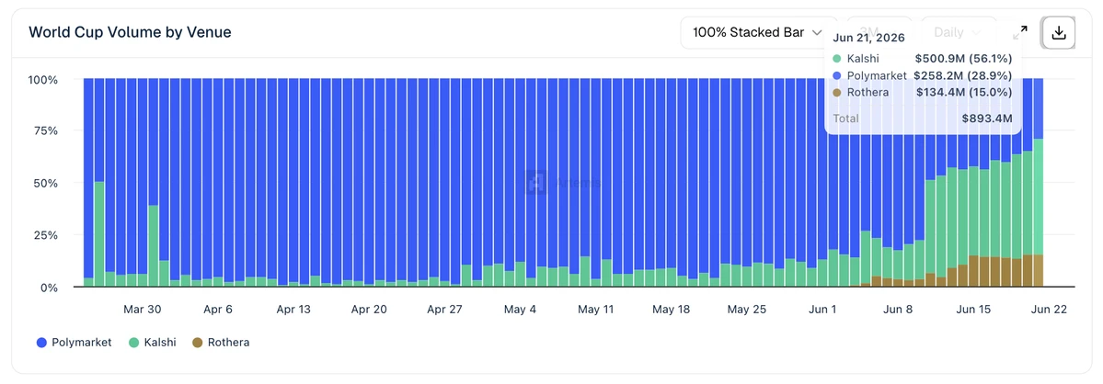The image size is (1103, 384).
Task: Toggle Rothera series in legend
Action: pyautogui.click(x=221, y=343)
